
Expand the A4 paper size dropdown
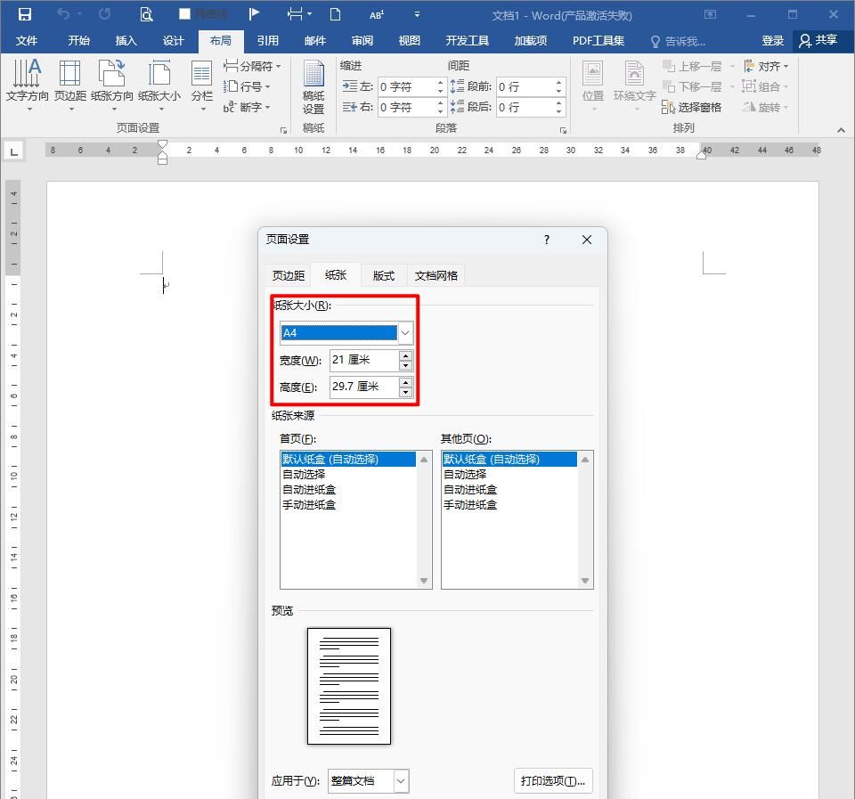click(405, 333)
